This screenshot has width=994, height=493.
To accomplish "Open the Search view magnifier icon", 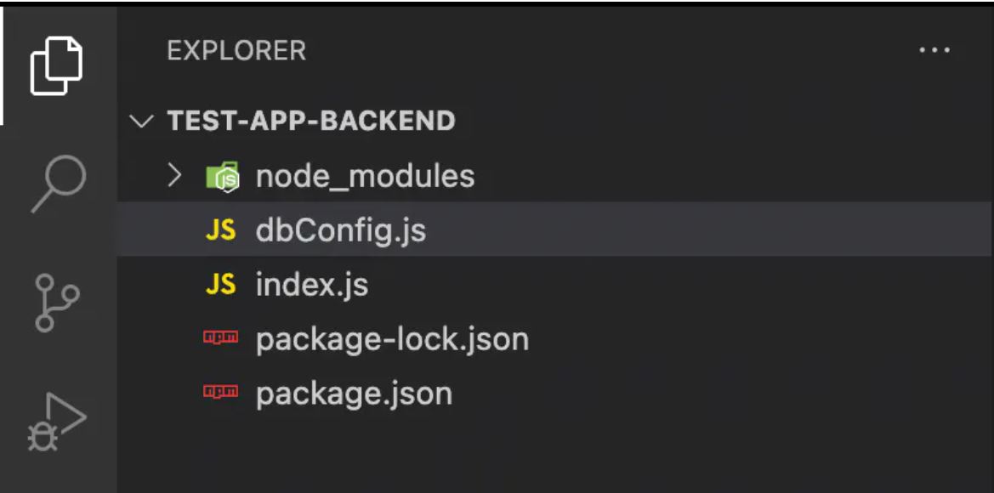I will click(x=59, y=183).
